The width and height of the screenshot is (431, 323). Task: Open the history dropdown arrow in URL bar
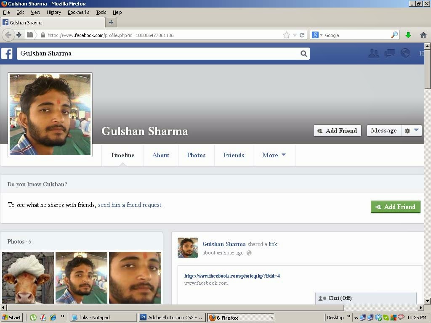[295, 35]
